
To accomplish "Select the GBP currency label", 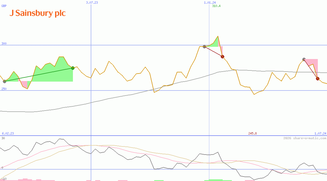I will [4, 6].
